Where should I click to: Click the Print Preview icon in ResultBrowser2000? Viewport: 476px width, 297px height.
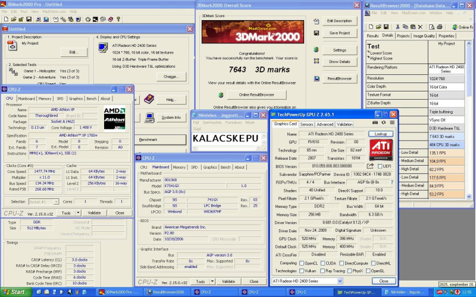pyautogui.click(x=432, y=27)
